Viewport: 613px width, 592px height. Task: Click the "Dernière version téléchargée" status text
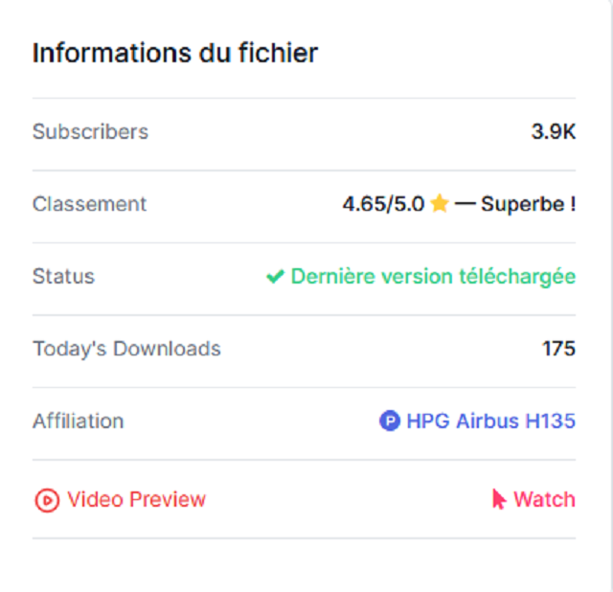pyautogui.click(x=433, y=276)
